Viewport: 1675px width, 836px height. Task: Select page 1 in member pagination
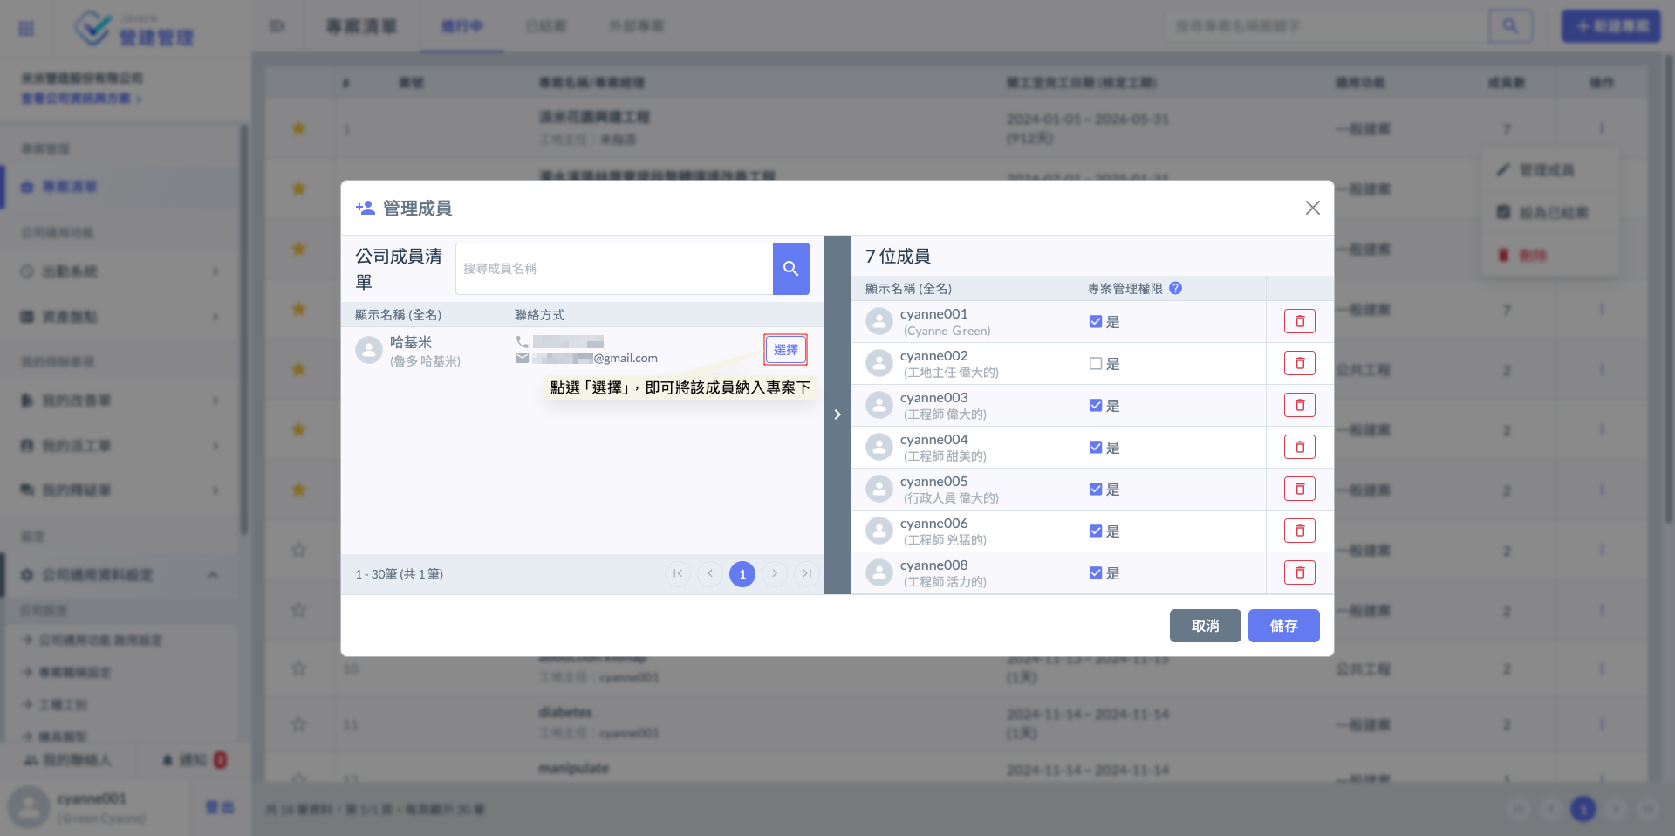pyautogui.click(x=742, y=574)
